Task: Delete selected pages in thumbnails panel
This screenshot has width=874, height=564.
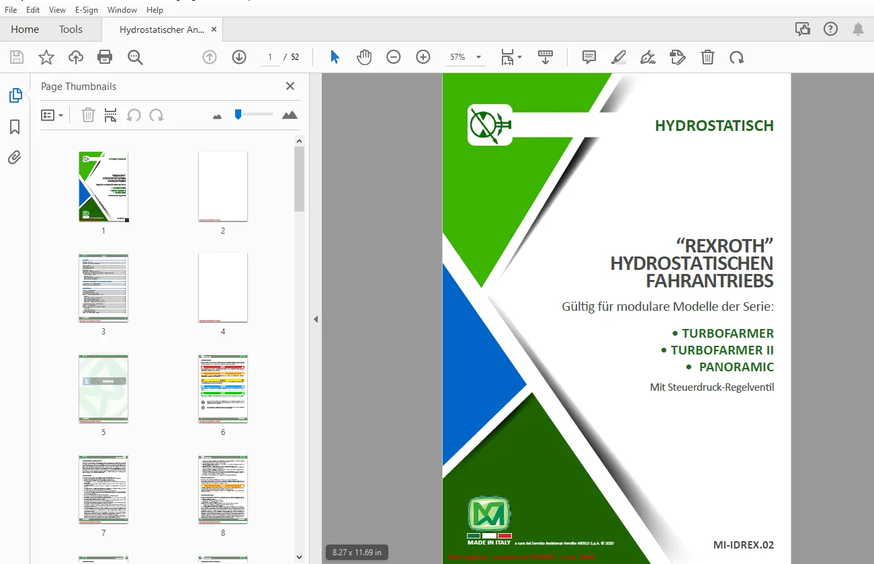Action: coord(88,115)
